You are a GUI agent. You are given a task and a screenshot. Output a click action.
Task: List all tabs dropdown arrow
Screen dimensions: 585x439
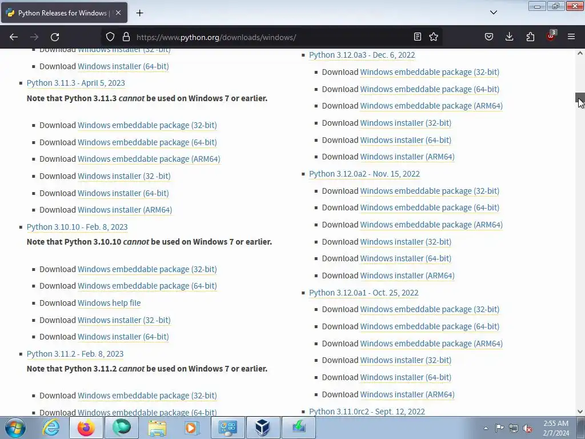pos(494,13)
